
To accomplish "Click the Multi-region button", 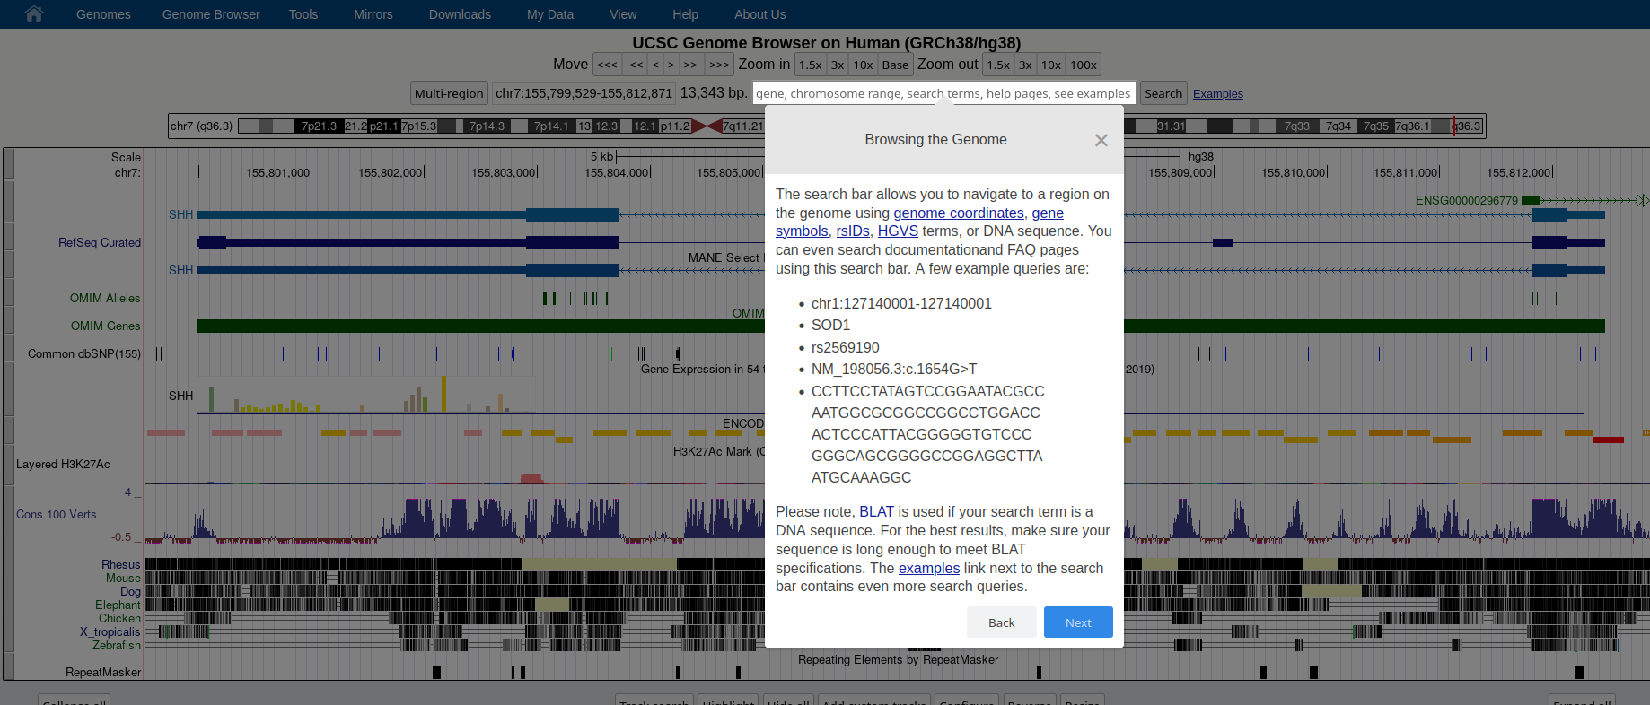I will pyautogui.click(x=449, y=93).
